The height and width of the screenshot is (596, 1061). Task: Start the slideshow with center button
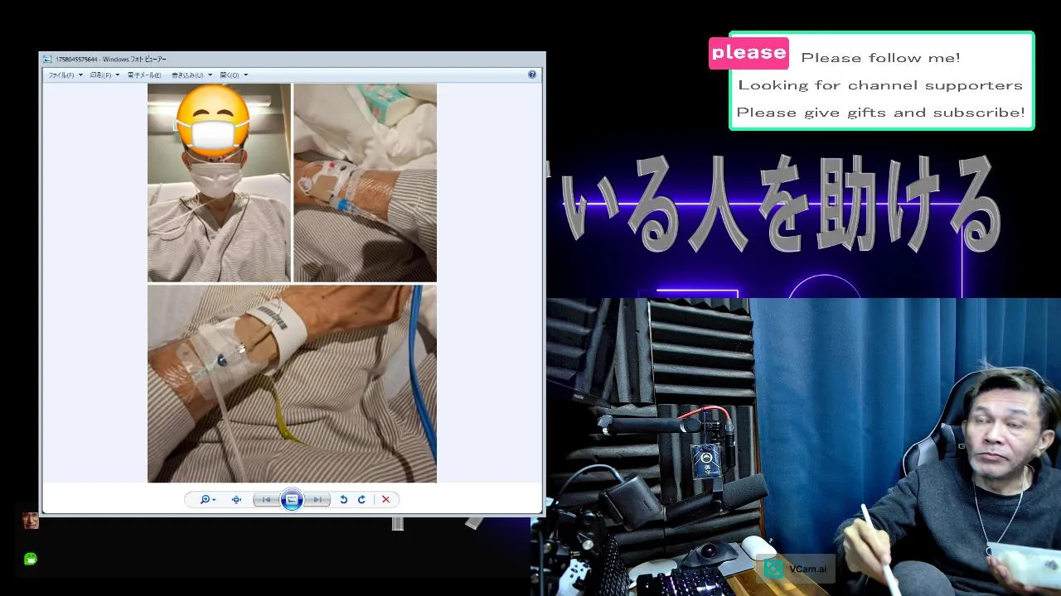click(x=292, y=499)
